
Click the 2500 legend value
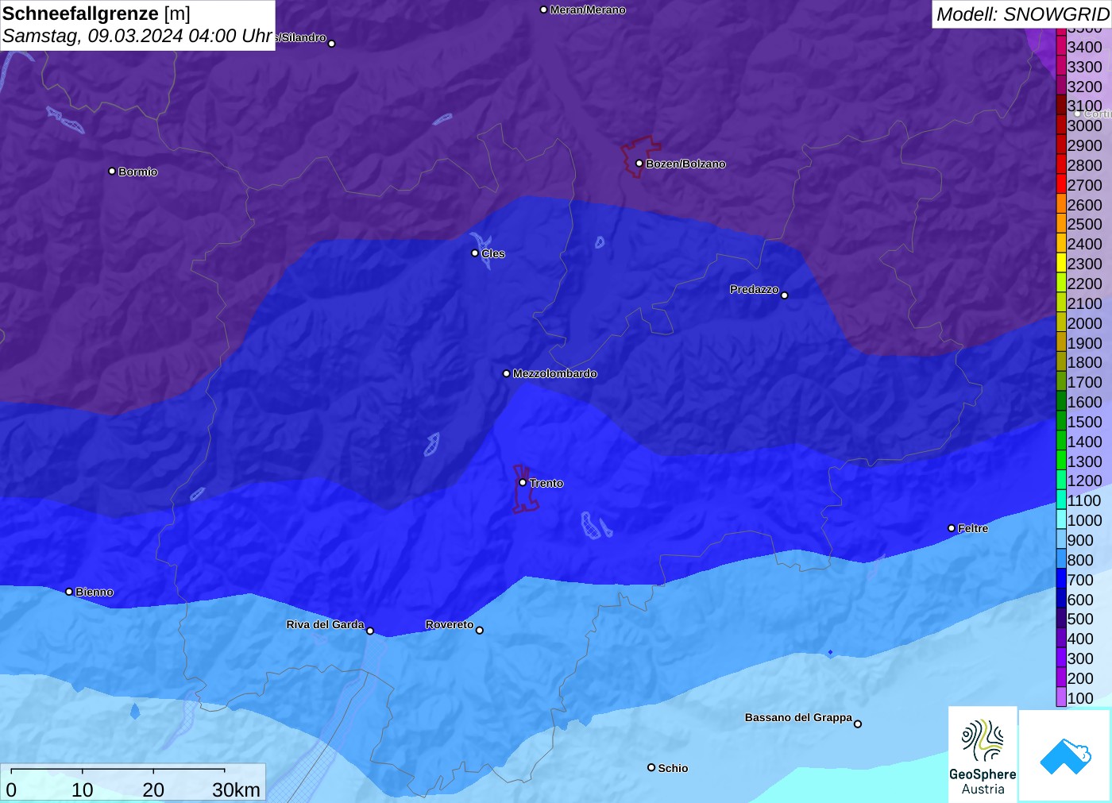point(1084,224)
